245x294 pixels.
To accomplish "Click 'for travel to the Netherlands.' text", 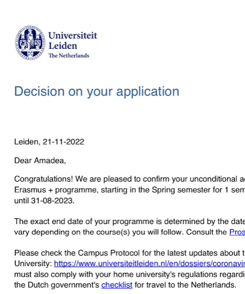I will pyautogui.click(x=185, y=285).
